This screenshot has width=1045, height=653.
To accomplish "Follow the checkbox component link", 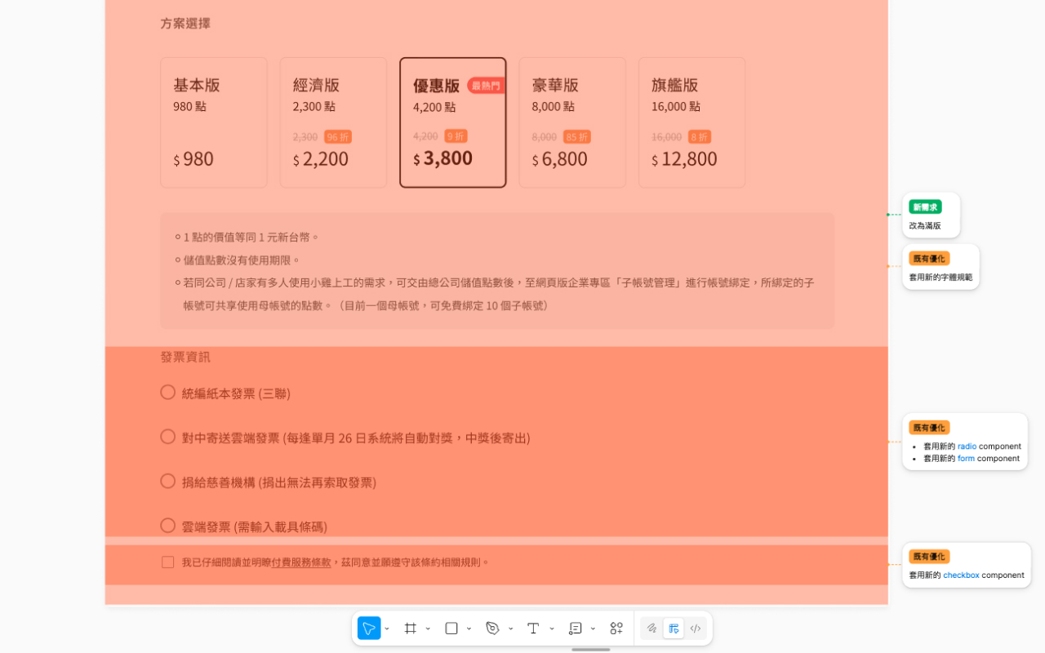I will [961, 575].
